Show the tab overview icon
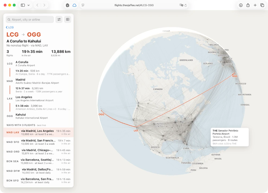This screenshot has height=193, width=268. pyautogui.click(x=262, y=5)
